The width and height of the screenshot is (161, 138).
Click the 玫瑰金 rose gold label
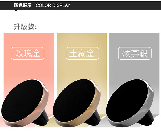(x=28, y=53)
